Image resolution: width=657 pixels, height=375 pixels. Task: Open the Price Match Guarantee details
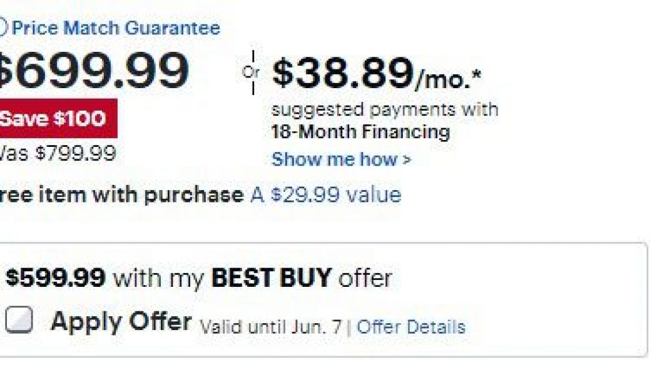[x=116, y=27]
